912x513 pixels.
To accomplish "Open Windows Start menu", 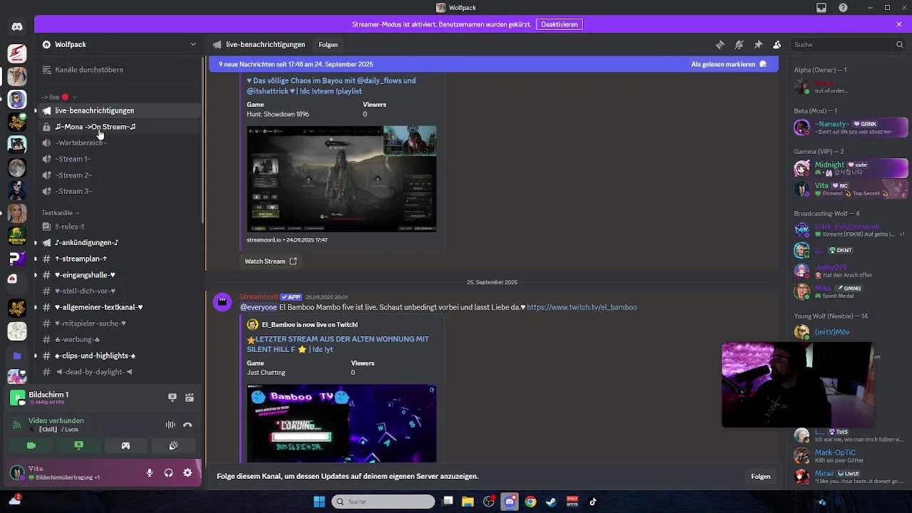I will tap(319, 502).
